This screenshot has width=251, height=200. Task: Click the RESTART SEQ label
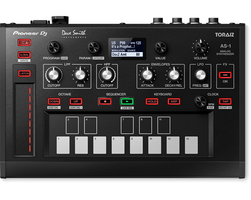pyautogui.click(x=225, y=107)
